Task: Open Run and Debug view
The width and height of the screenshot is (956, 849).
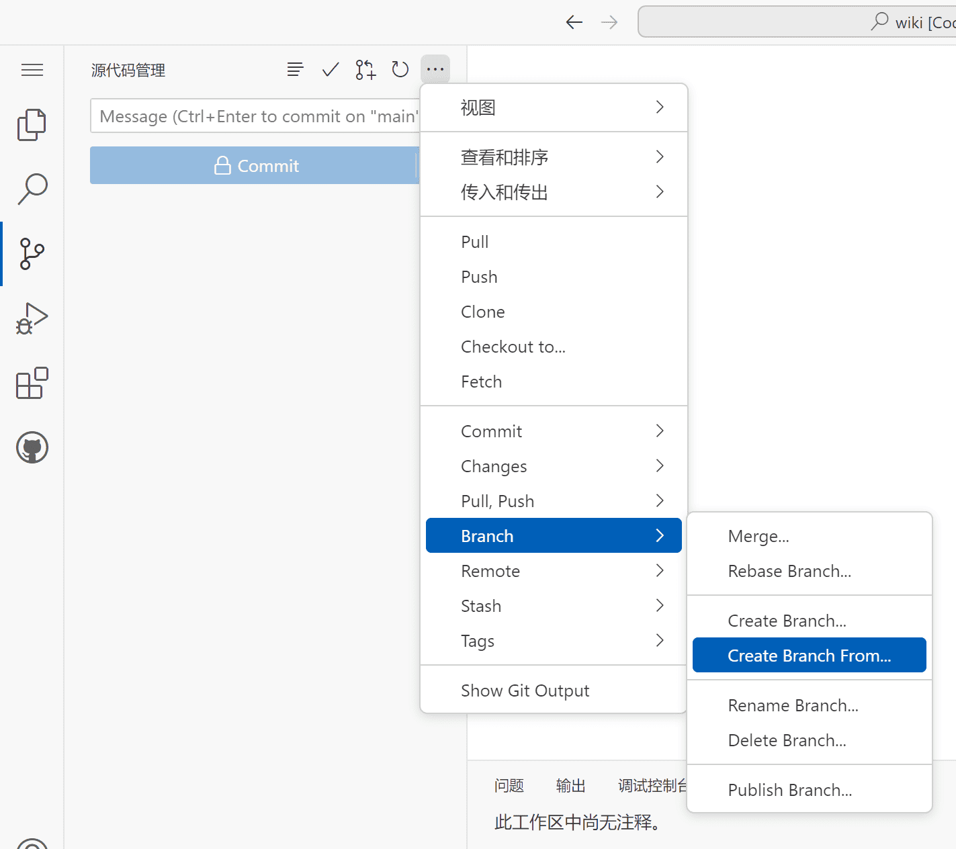Action: coord(32,318)
